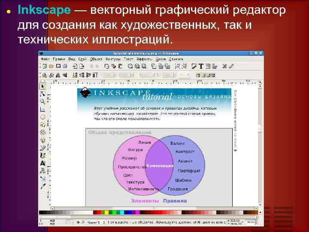Pick the magenta palette swatch

click(137, 213)
